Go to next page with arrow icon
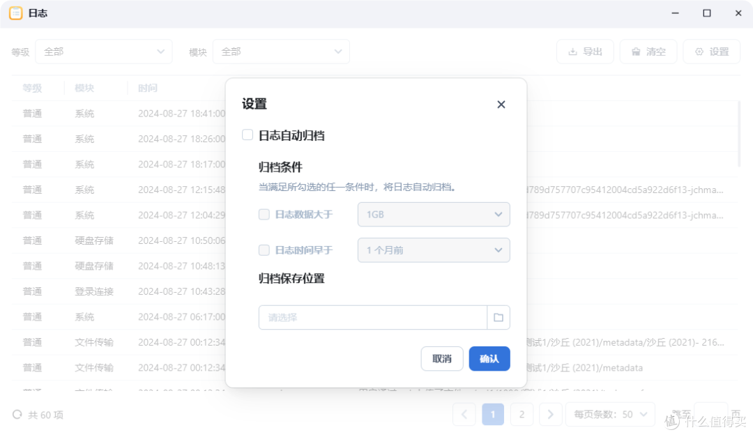This screenshot has height=437, width=753. coord(550,414)
